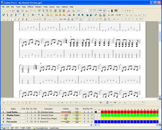Open the Effects menu
Viewport: 162px width, 130px height.
pos(30,7)
